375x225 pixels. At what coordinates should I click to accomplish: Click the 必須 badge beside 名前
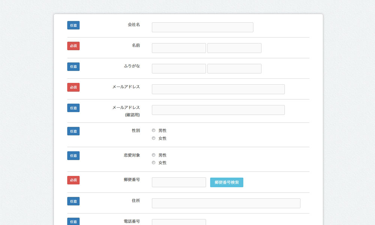tap(73, 46)
